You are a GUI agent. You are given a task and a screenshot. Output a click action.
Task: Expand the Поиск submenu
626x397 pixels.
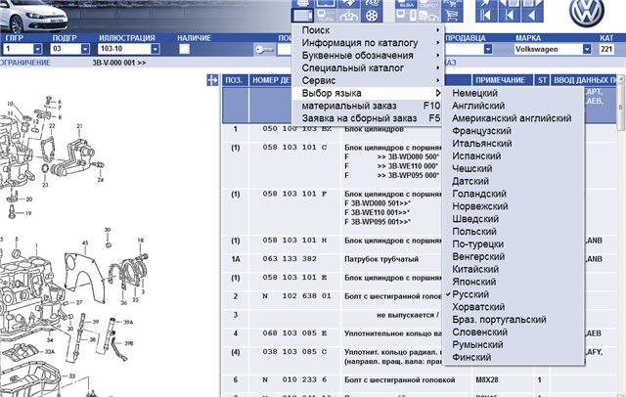(368, 30)
